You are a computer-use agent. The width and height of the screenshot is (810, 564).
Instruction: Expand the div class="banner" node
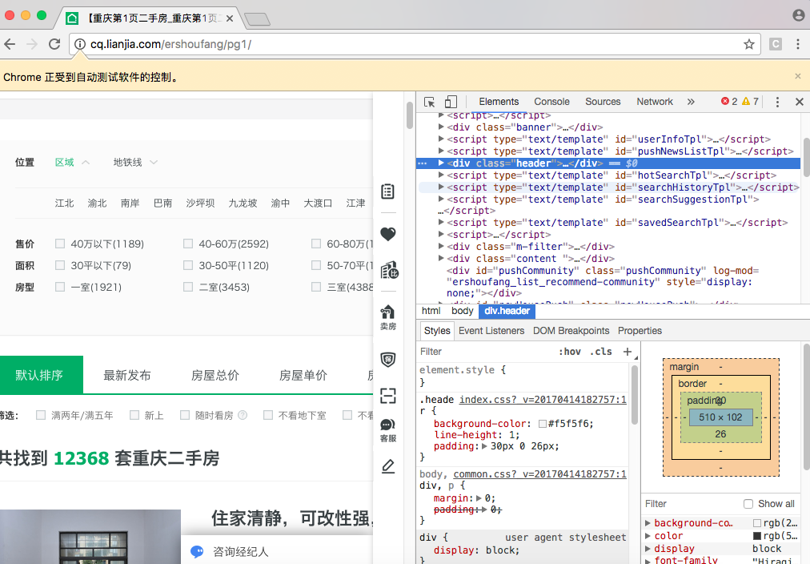(441, 127)
